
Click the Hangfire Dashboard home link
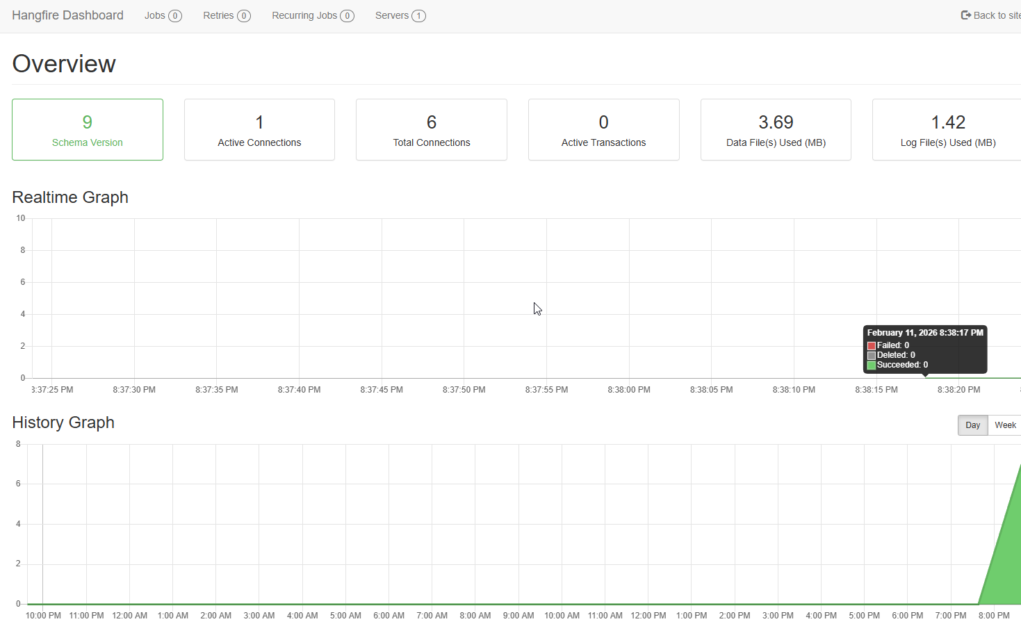67,15
